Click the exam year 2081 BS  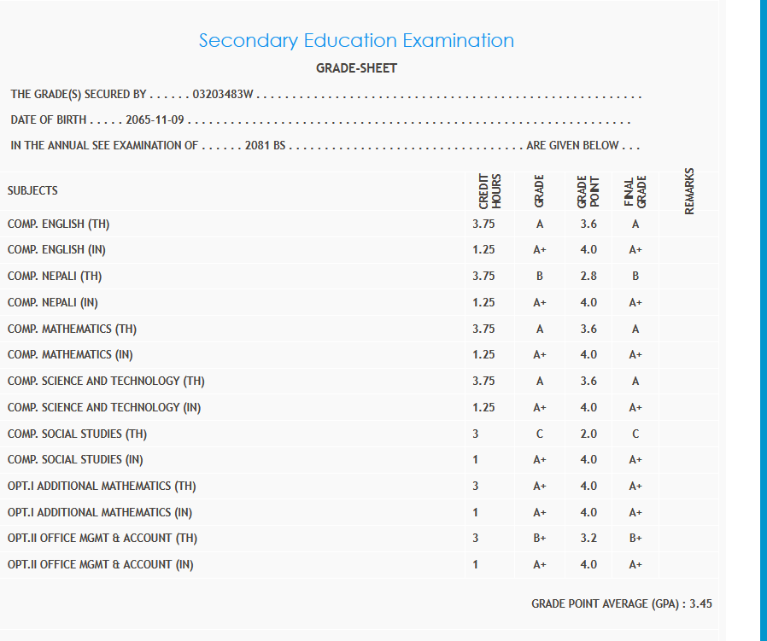tap(265, 145)
